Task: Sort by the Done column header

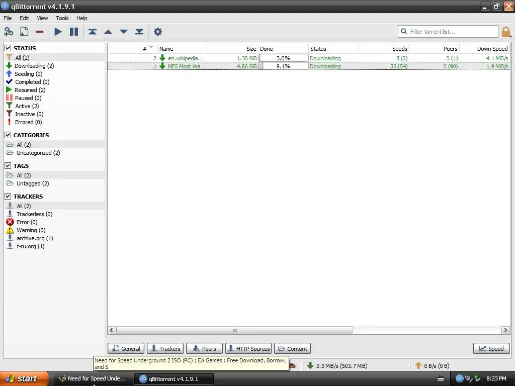Action: pos(283,49)
